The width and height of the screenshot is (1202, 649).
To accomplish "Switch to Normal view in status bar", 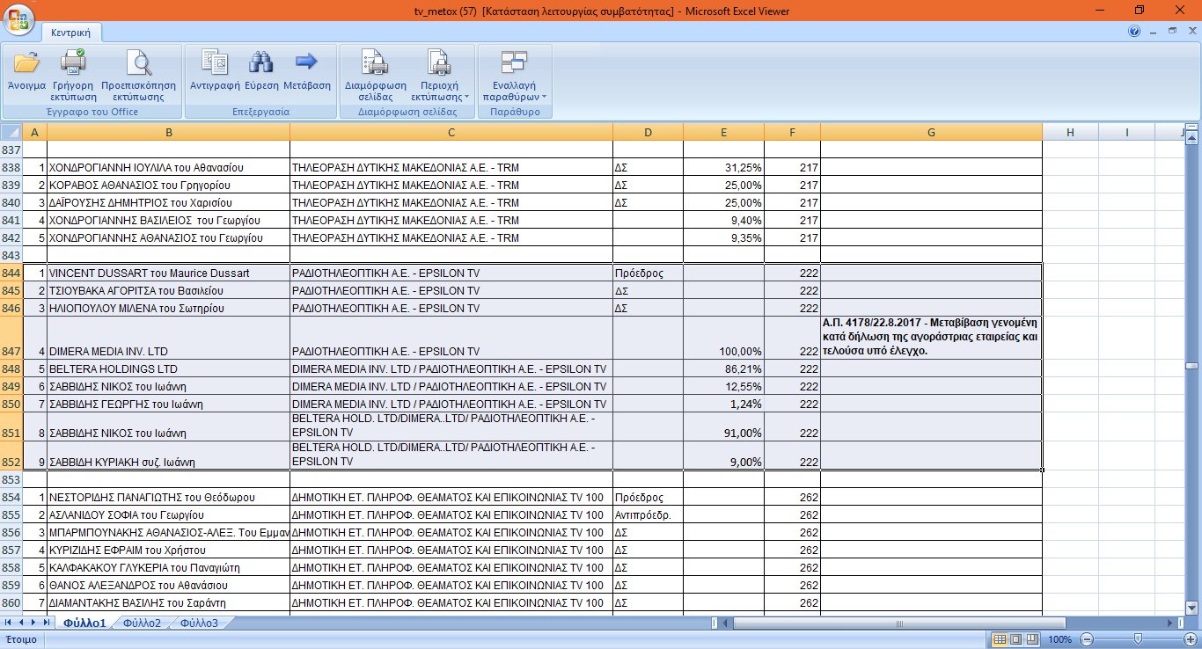I will 1000,639.
